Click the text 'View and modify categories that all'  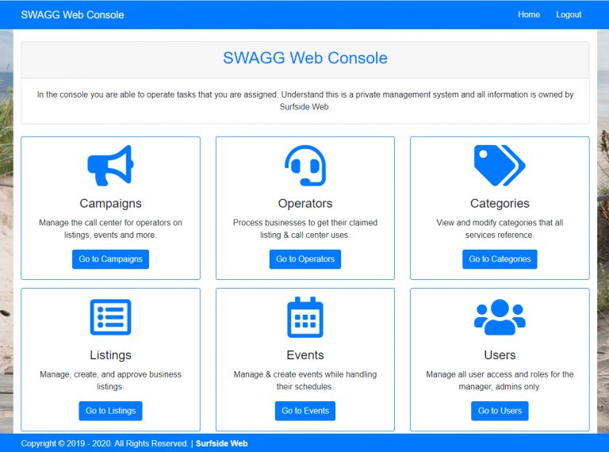pyautogui.click(x=500, y=223)
